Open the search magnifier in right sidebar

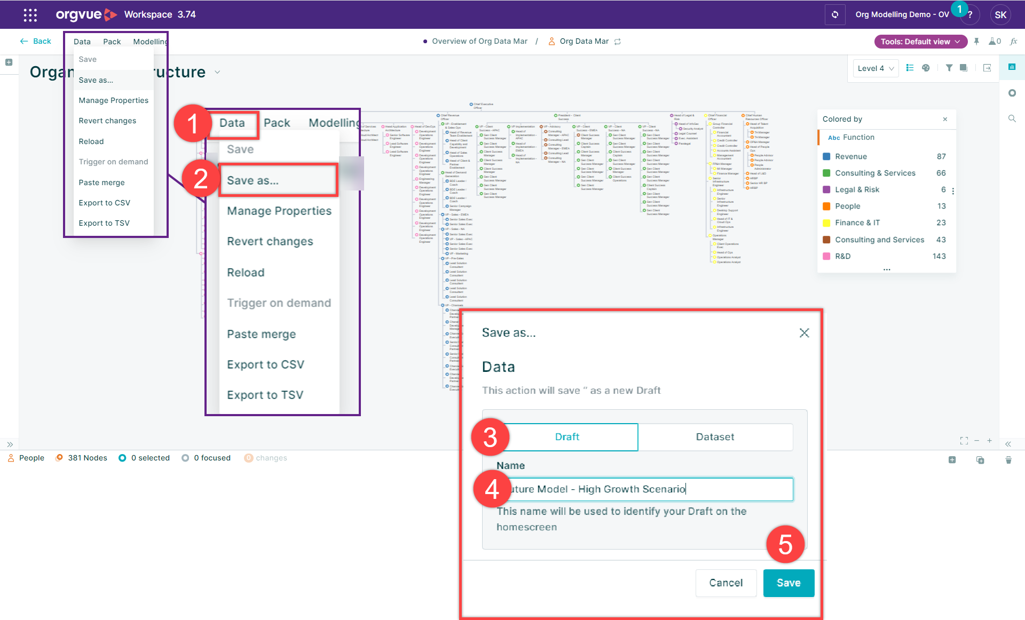click(x=1012, y=118)
